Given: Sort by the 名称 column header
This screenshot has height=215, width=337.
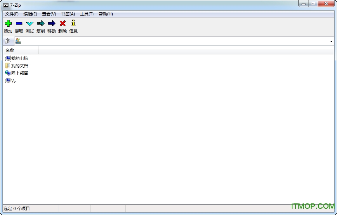Looking at the screenshot, I should point(21,51).
